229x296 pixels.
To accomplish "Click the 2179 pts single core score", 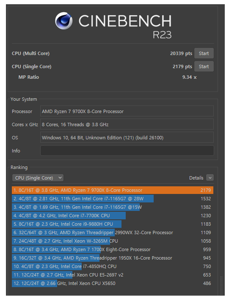I will (x=182, y=66).
